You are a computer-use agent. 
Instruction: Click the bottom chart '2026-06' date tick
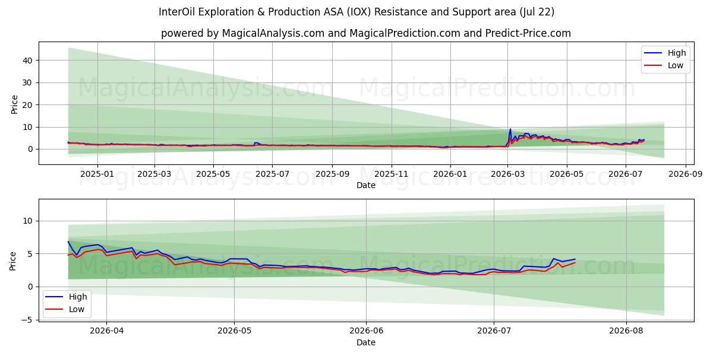366,331
